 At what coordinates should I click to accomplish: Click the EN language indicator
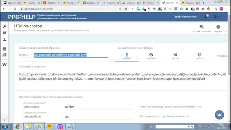pos(200,126)
